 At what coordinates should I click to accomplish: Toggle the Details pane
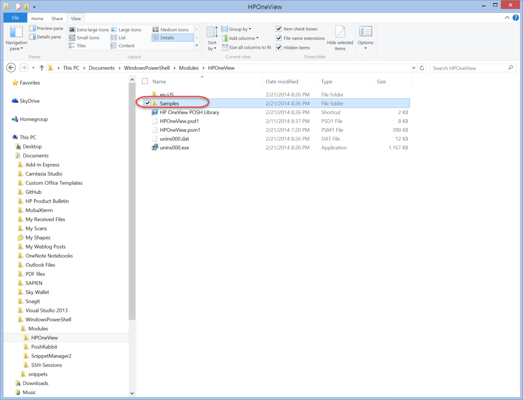point(45,37)
